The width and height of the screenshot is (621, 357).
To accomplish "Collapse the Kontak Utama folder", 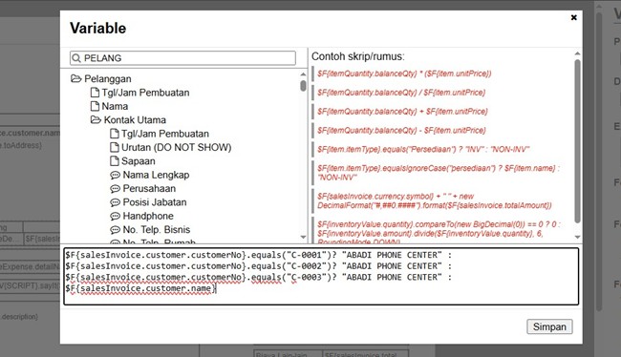I will pyautogui.click(x=96, y=119).
